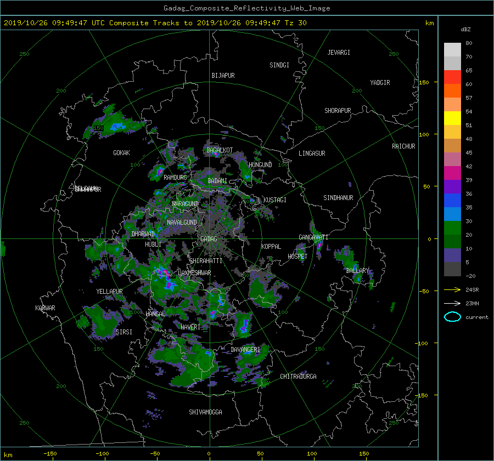Screen dimensions: 494x461
Task: Click the RAMDURG city label
Action: [x=175, y=178]
